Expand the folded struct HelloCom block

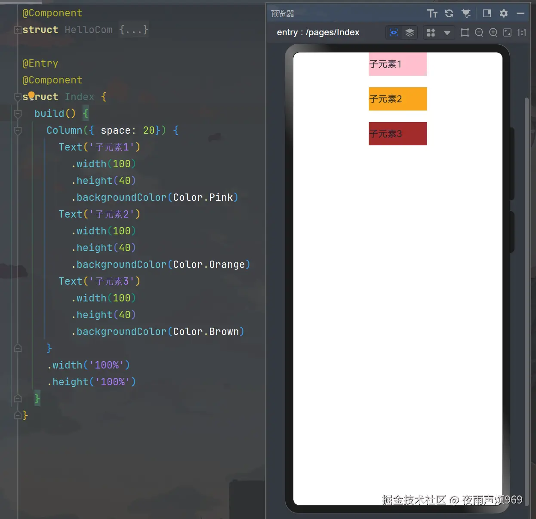click(x=18, y=30)
